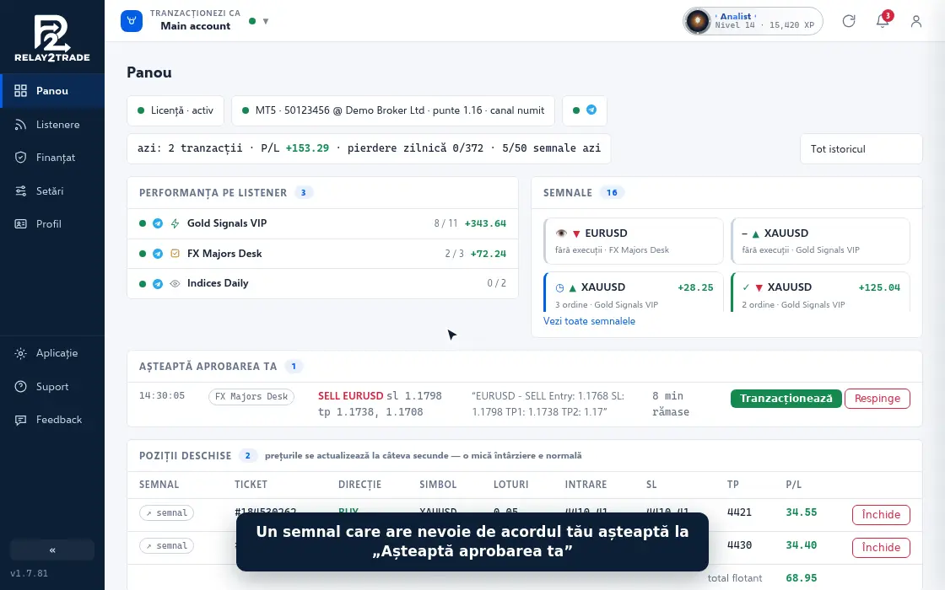Open the Aplicație sidebar entry
945x590 pixels.
pyautogui.click(x=52, y=353)
